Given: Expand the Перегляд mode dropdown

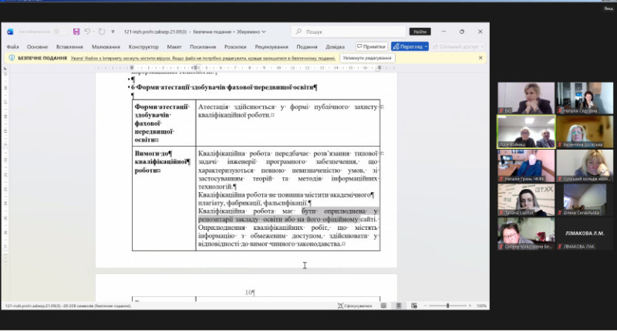Looking at the screenshot, I should pyautogui.click(x=424, y=46).
